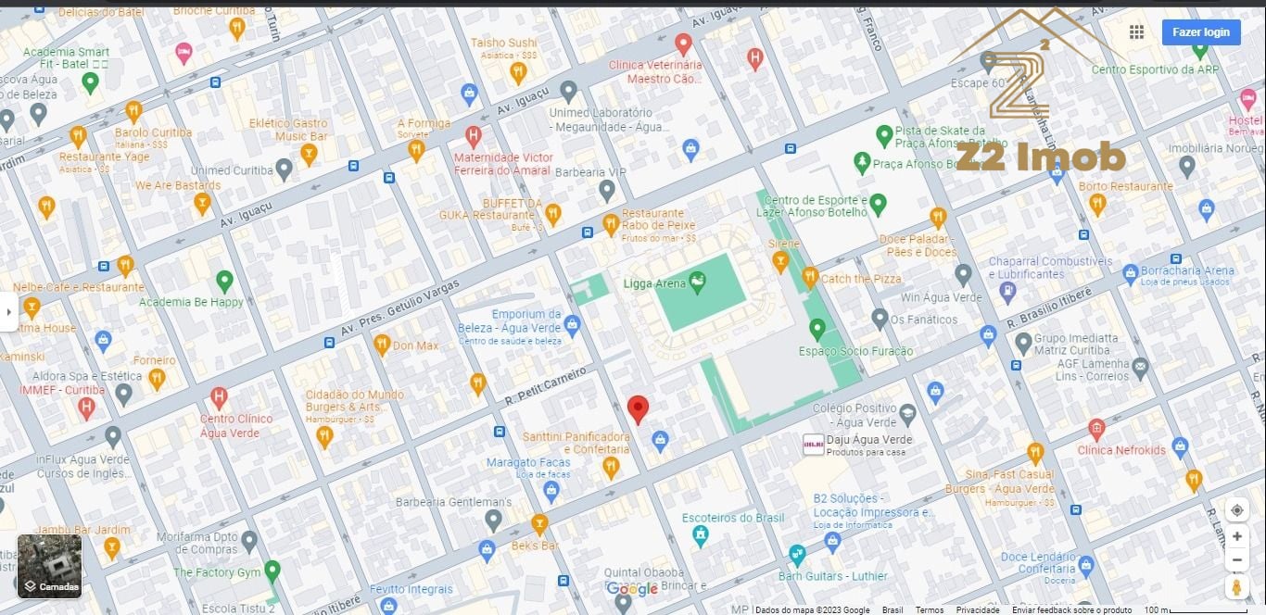Open Taisho Sushi restaurant marker
Image resolution: width=1266 pixels, height=615 pixels.
(x=518, y=74)
